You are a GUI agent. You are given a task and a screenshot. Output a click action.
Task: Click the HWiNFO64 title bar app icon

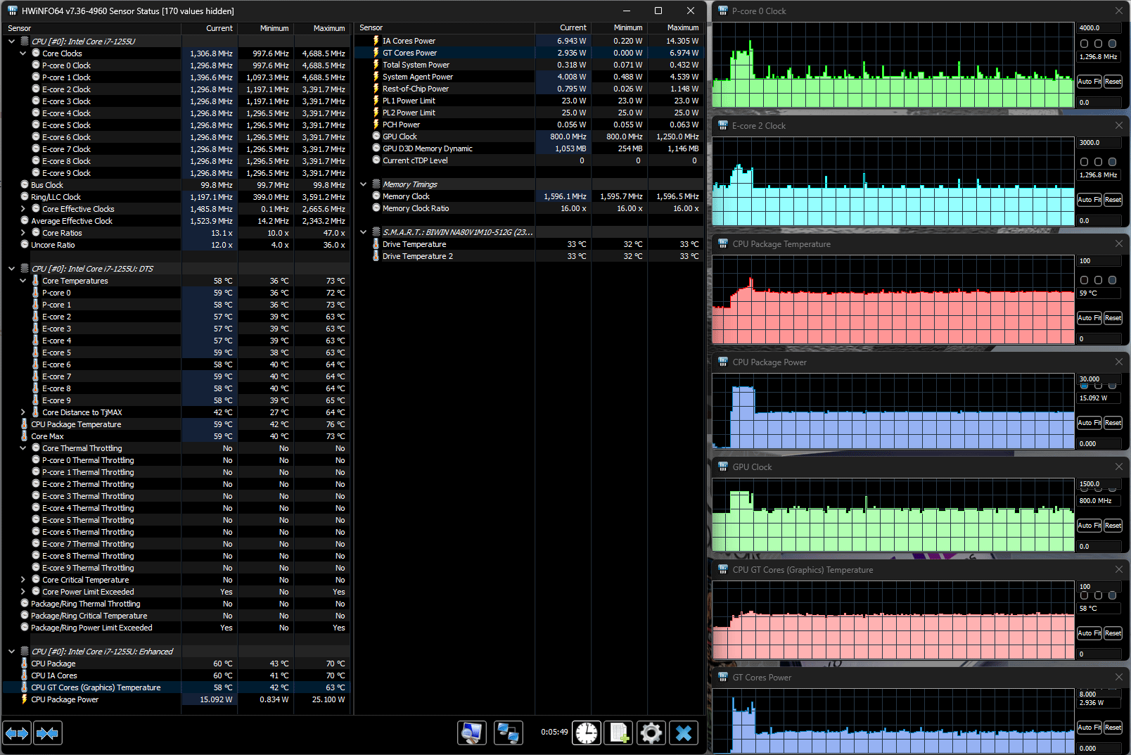tap(12, 11)
